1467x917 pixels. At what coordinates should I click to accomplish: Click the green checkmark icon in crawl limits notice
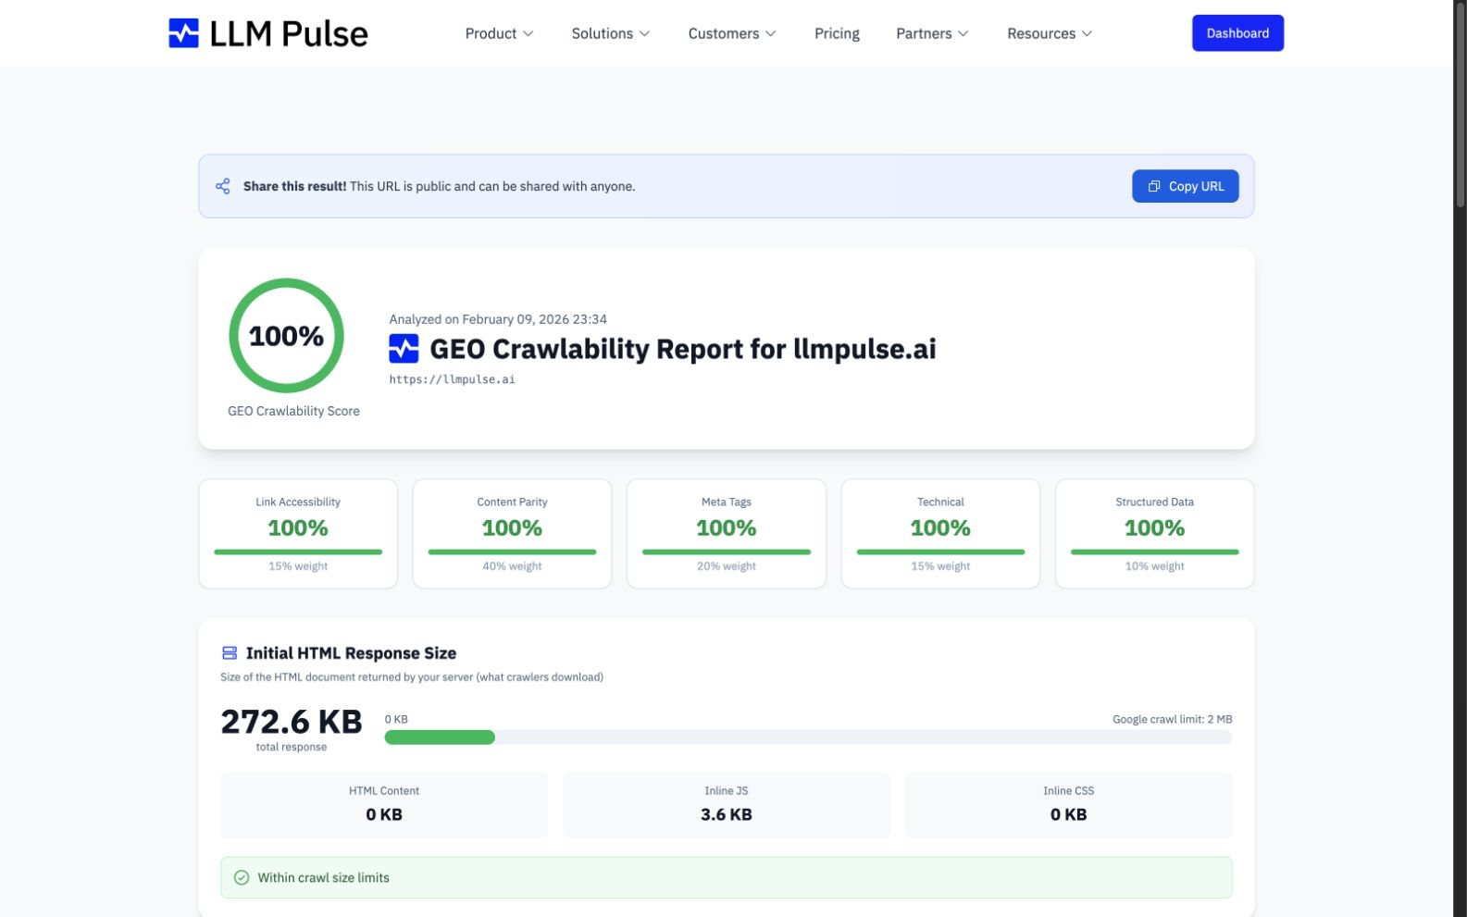(x=242, y=877)
